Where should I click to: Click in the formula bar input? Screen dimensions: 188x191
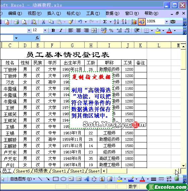113,38
